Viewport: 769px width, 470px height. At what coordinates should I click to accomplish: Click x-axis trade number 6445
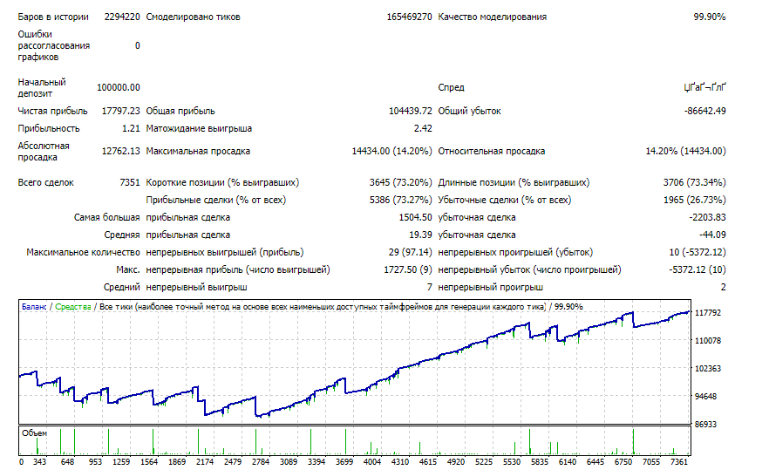(x=595, y=462)
